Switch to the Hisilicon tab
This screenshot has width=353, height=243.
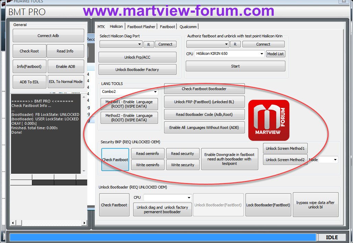click(x=116, y=26)
